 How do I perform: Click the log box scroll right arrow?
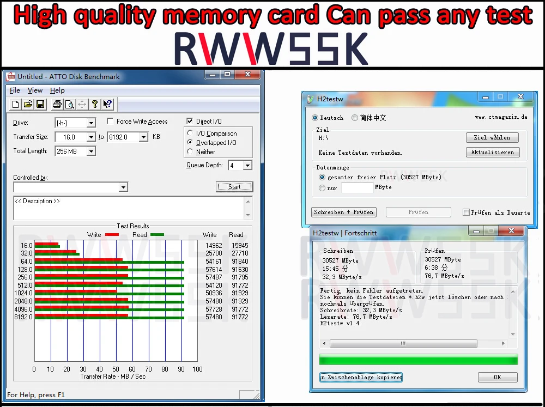[x=503, y=343]
